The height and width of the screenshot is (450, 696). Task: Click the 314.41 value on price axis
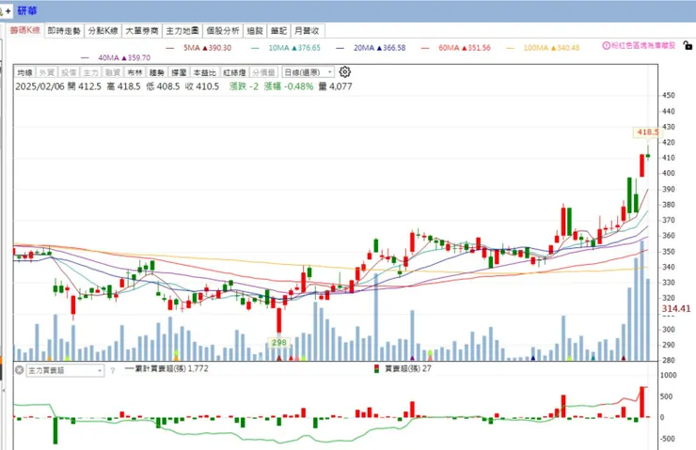[x=676, y=308]
